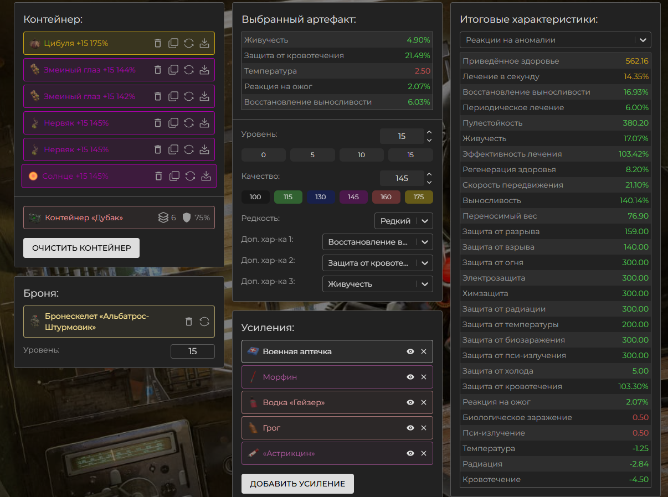Delete the second Змеиный глаз artifact

158,96
